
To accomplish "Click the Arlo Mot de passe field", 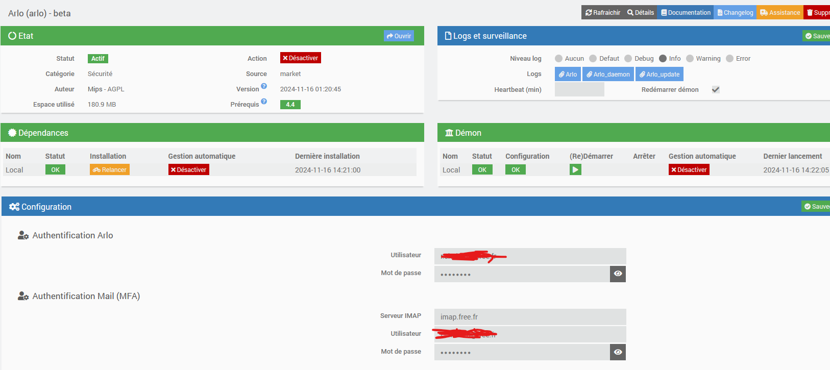I will click(x=522, y=274).
